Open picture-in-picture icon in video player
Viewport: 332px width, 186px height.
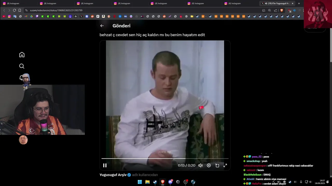[217, 165]
